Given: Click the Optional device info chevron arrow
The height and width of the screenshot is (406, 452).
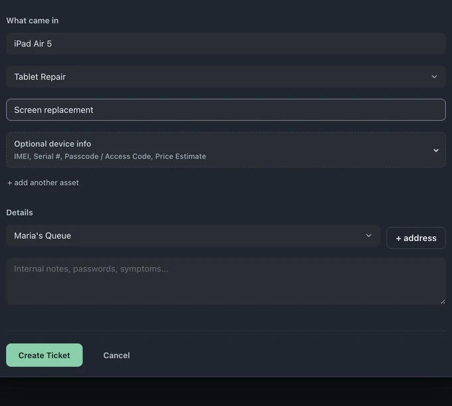Looking at the screenshot, I should pyautogui.click(x=436, y=150).
